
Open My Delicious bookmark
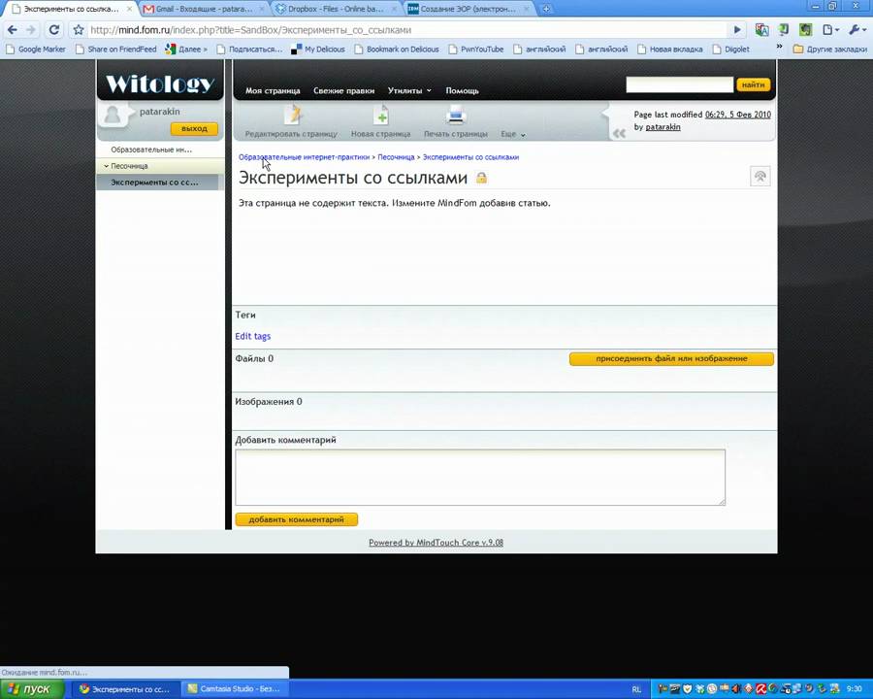[x=318, y=50]
